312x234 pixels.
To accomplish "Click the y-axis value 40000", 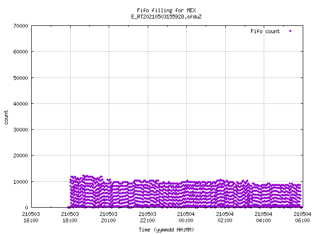I will (20, 104).
